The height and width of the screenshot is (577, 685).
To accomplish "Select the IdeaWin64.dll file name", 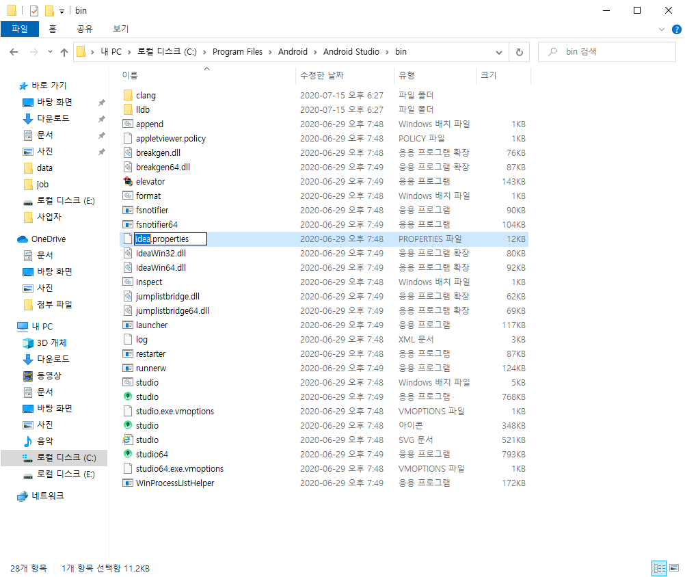I will [x=161, y=268].
